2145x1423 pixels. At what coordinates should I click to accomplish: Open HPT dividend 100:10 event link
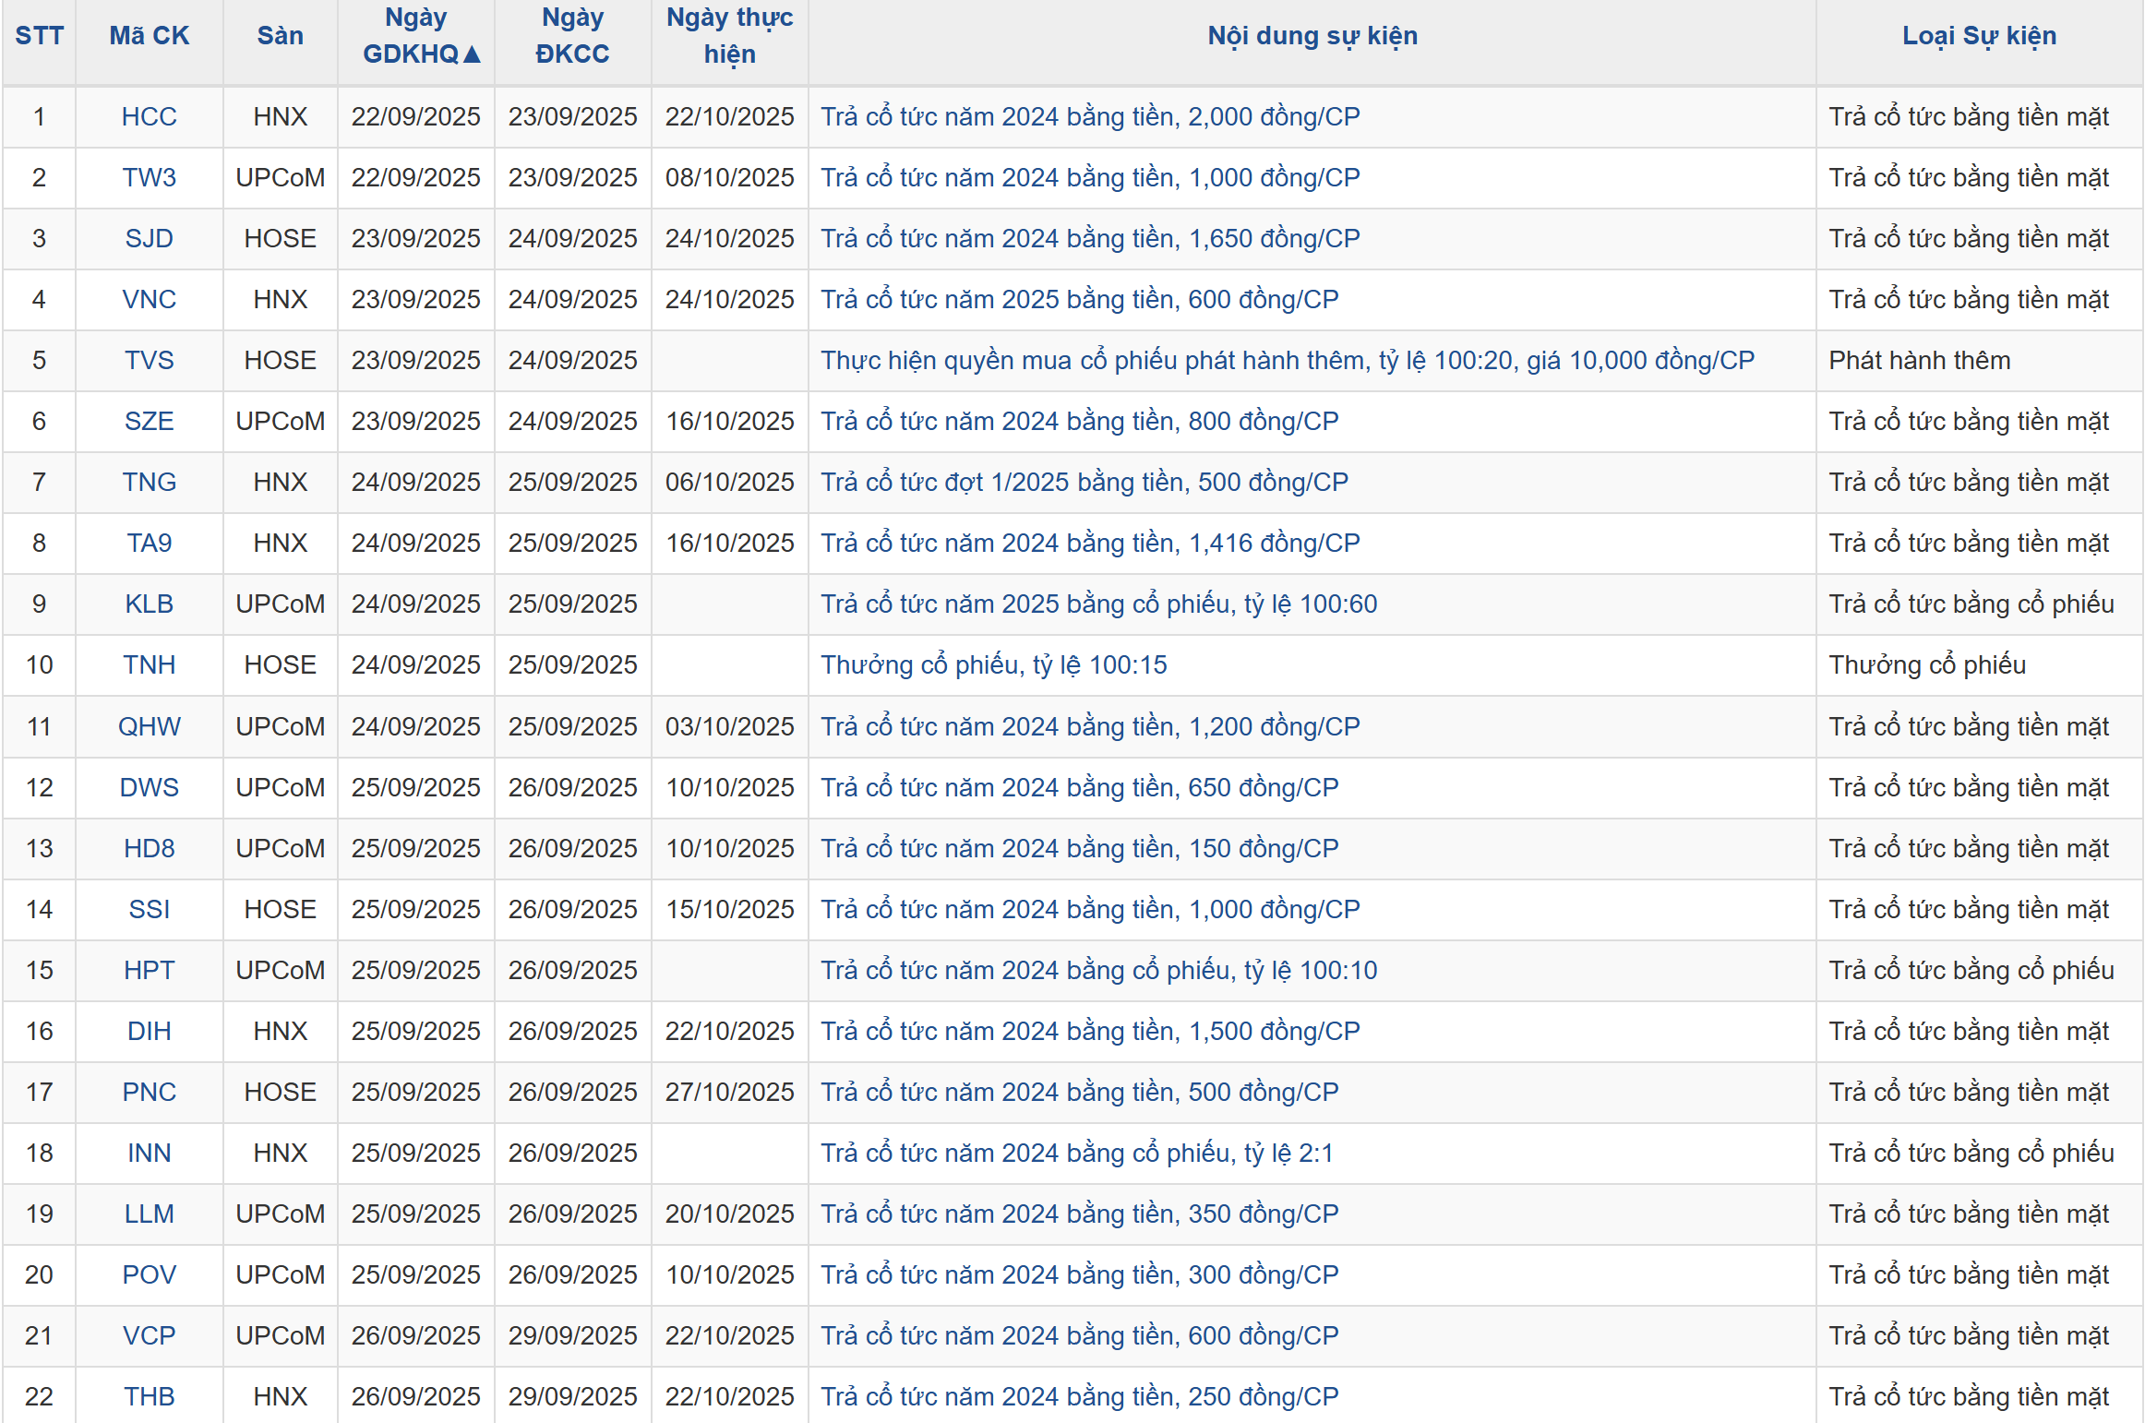[1098, 971]
